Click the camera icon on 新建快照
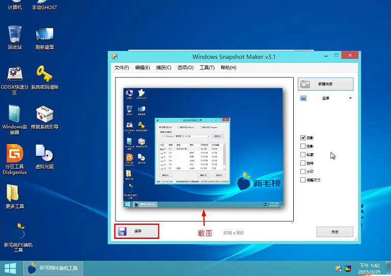Screen dimensions: 391x276 click(305, 84)
